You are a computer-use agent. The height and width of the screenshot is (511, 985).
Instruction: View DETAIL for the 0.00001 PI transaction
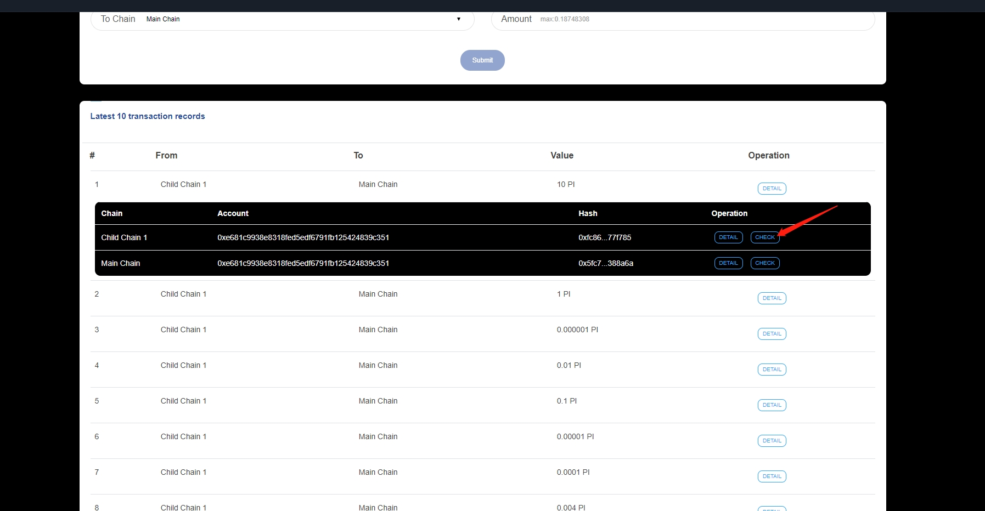tap(772, 441)
